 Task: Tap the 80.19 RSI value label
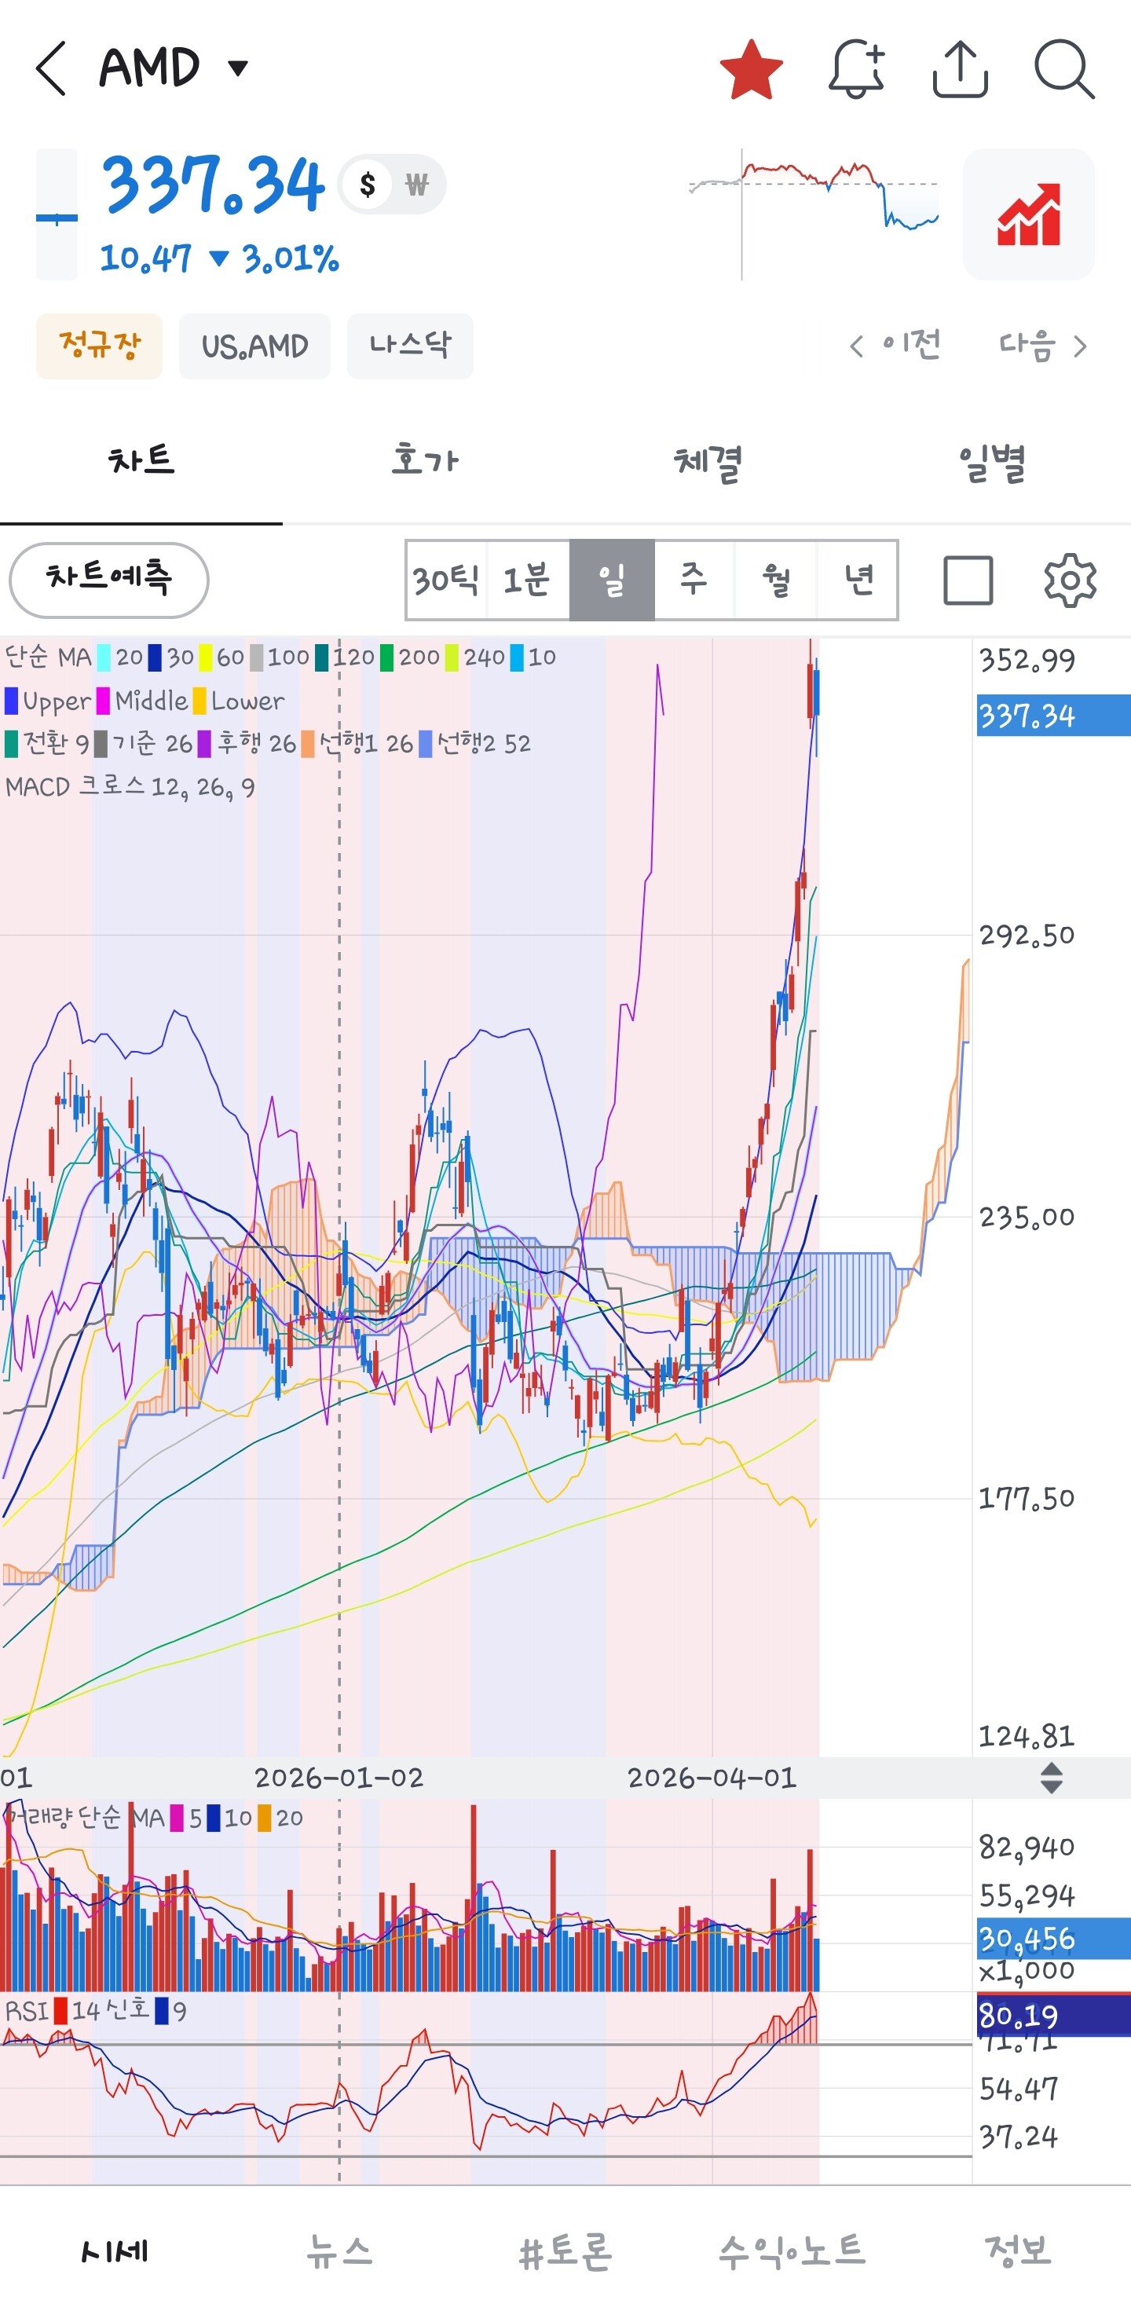point(1052,2016)
